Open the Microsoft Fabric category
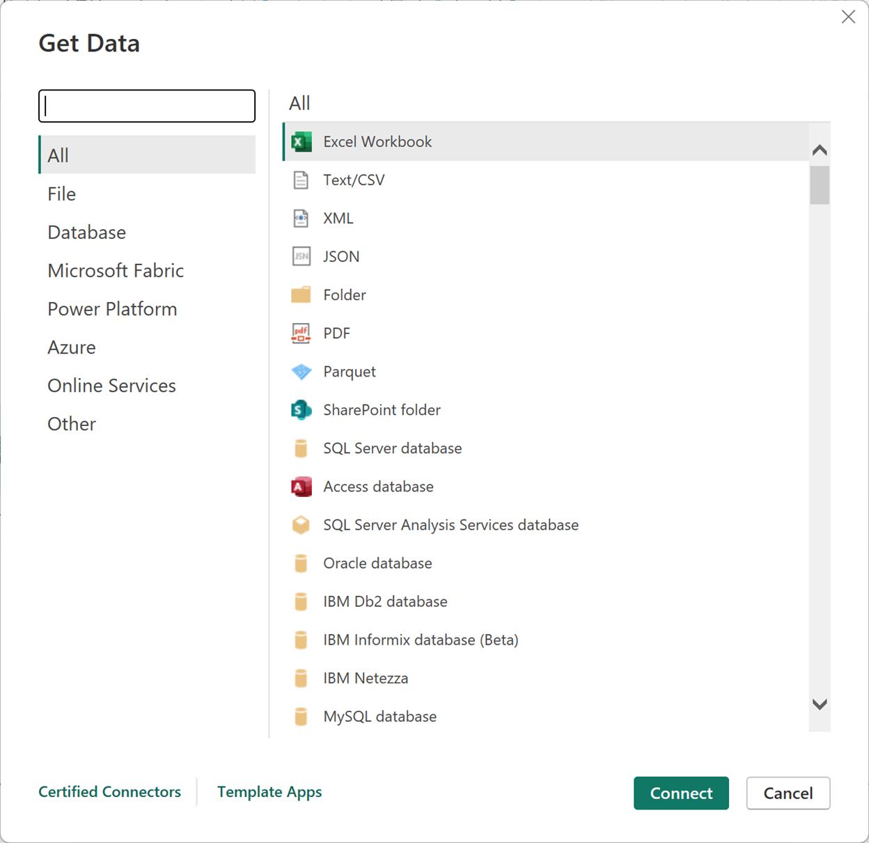The height and width of the screenshot is (843, 869). [x=116, y=271]
